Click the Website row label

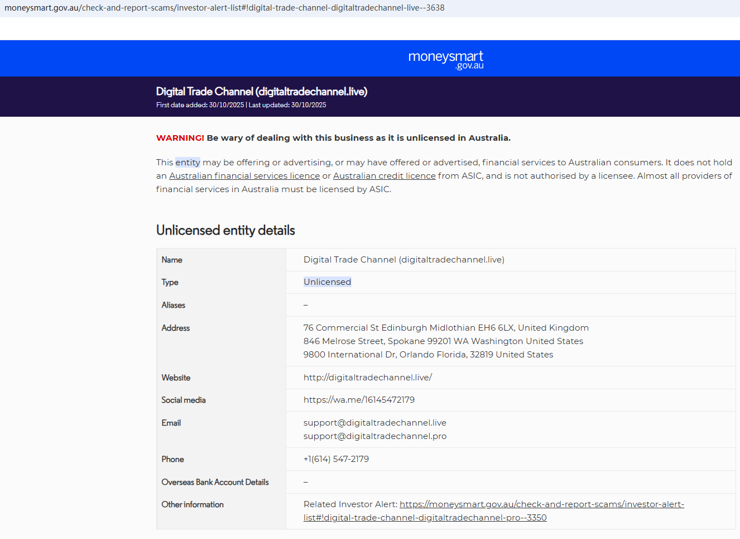pos(176,378)
